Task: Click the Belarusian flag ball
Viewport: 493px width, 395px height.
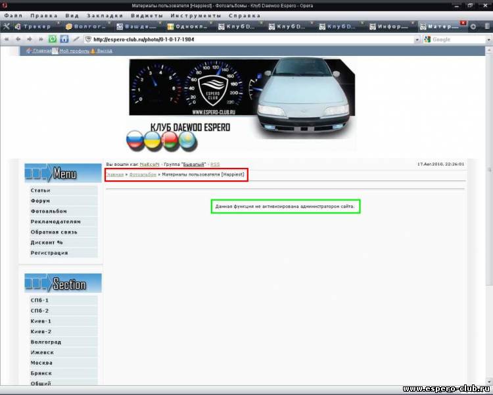Action: coord(170,141)
